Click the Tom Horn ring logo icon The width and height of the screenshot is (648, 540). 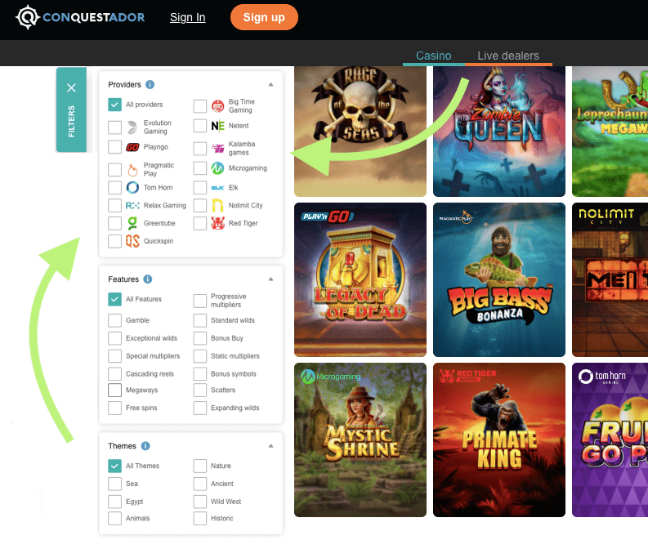(x=132, y=188)
